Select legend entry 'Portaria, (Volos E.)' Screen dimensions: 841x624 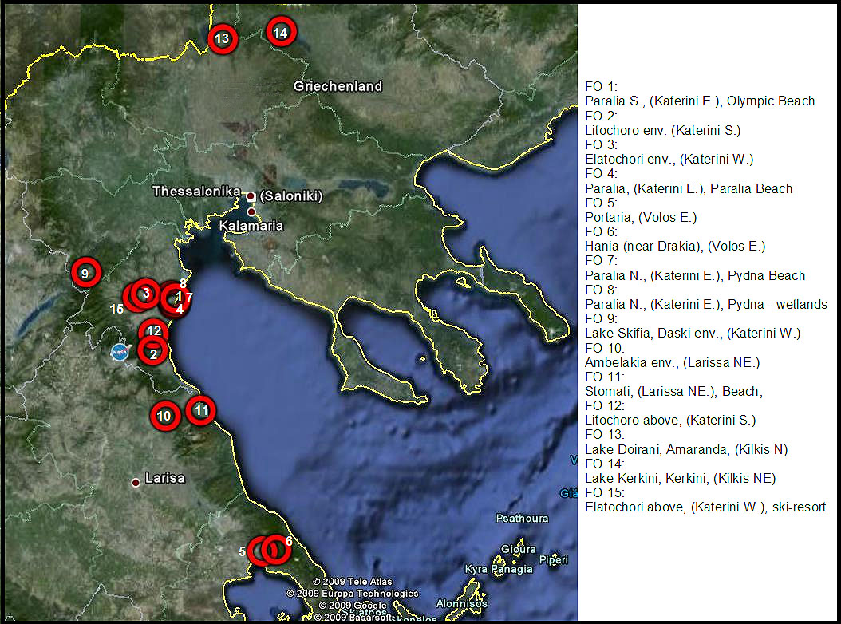click(641, 217)
